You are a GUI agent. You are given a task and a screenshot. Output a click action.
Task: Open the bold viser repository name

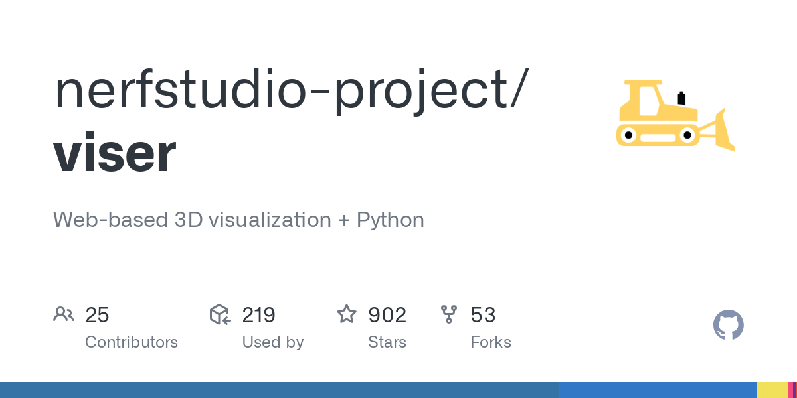(x=114, y=153)
